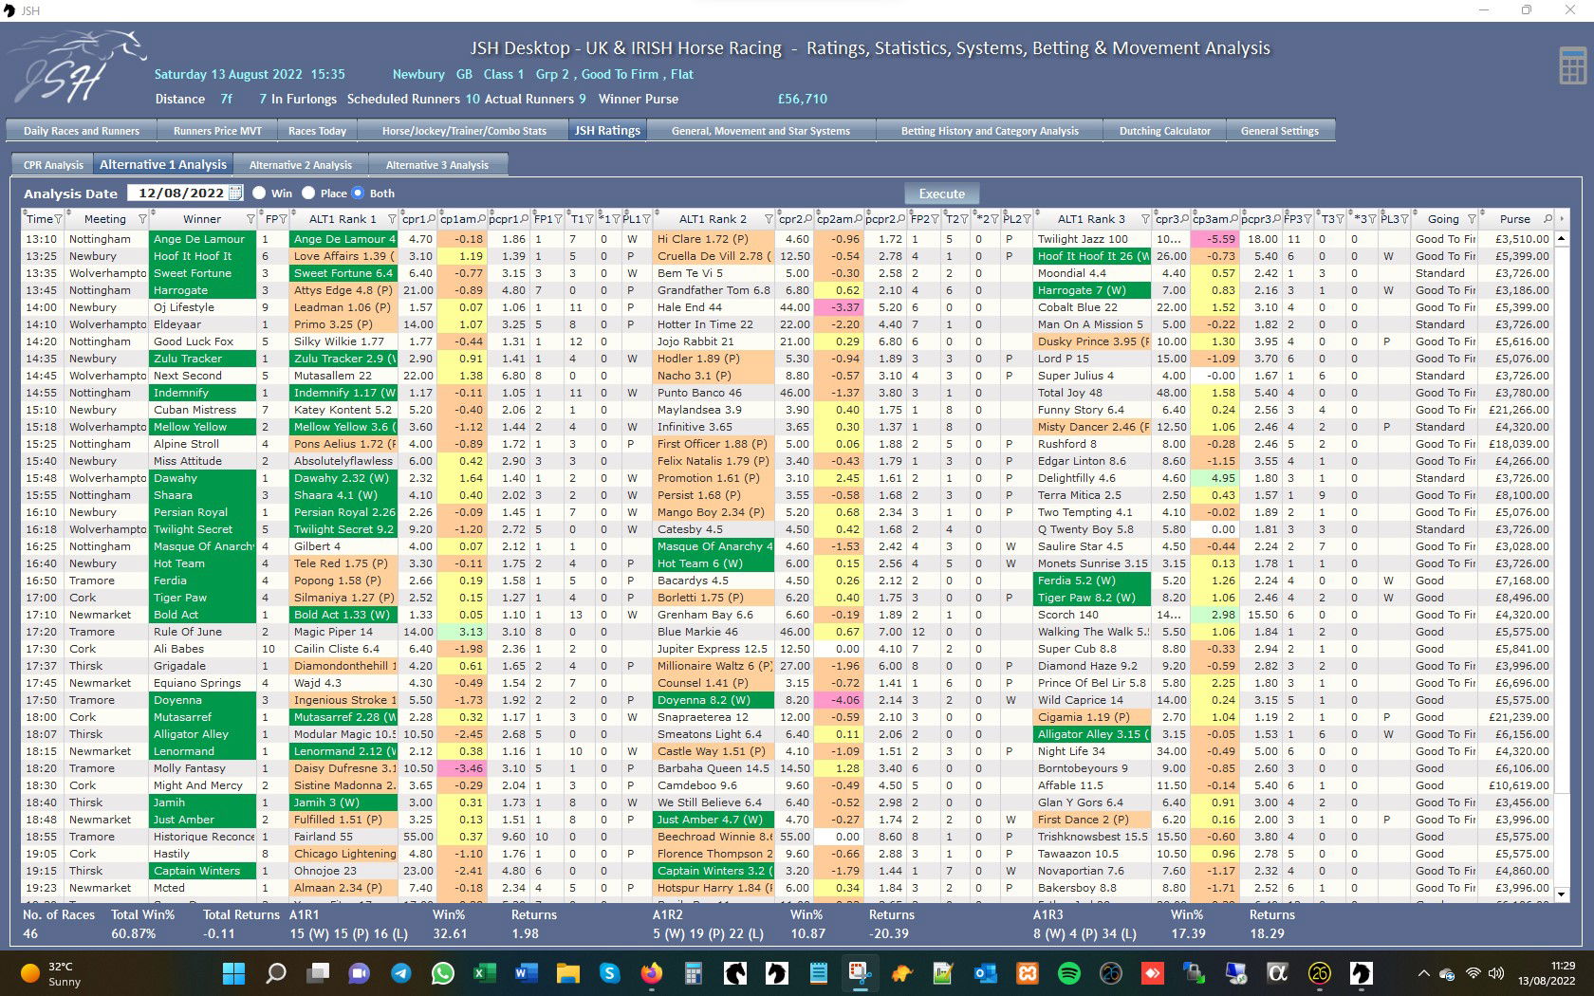Image resolution: width=1594 pixels, height=996 pixels.
Task: Open the T1 column filter dropdown
Action: click(x=589, y=219)
